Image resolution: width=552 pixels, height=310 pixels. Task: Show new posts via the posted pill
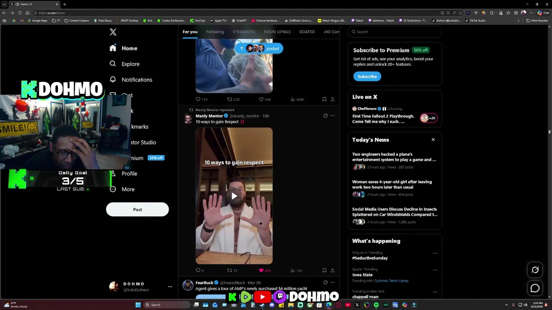(x=259, y=48)
